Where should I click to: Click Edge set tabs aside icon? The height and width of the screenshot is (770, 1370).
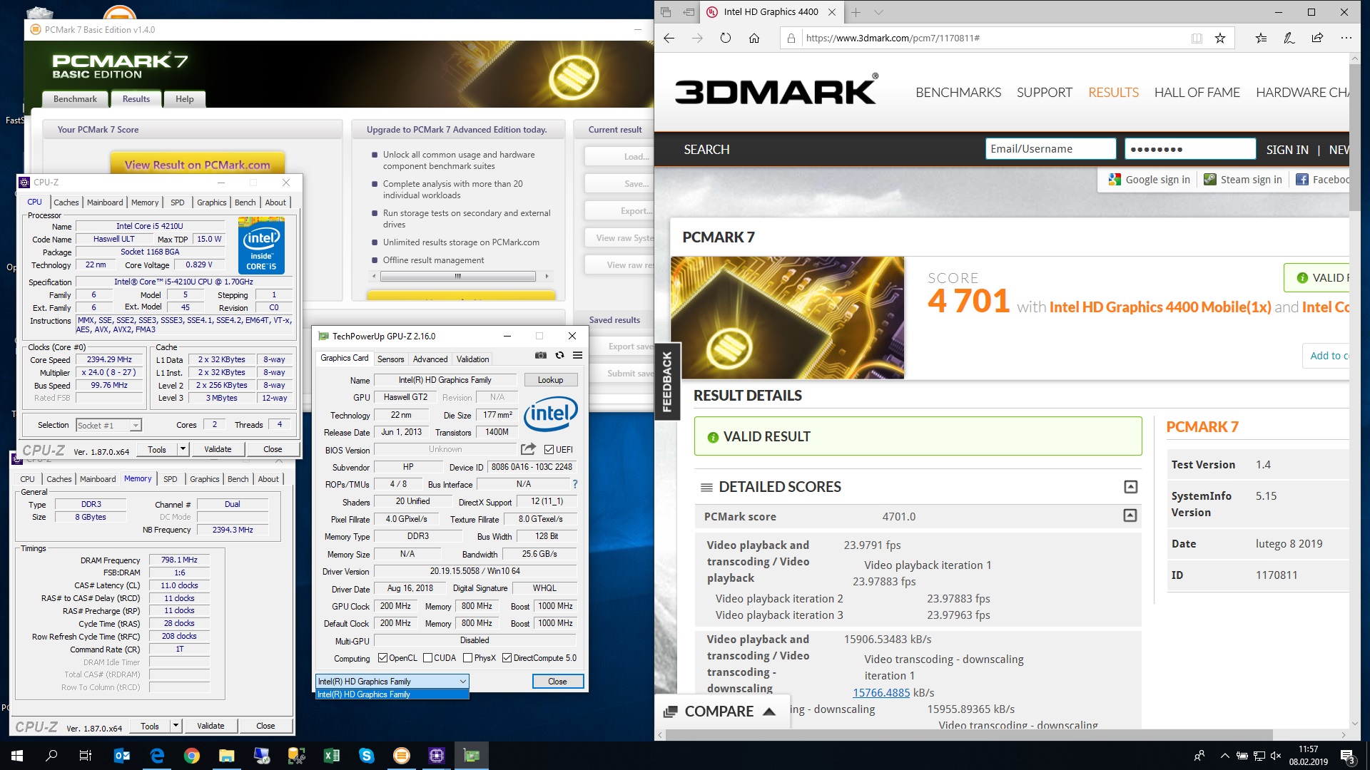(689, 12)
